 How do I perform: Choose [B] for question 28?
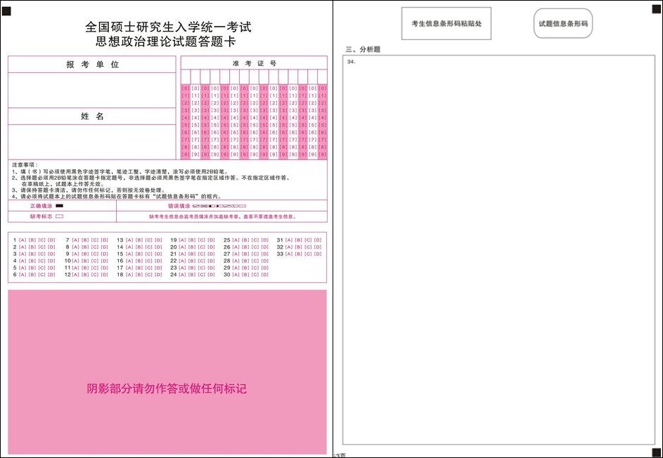245,261
